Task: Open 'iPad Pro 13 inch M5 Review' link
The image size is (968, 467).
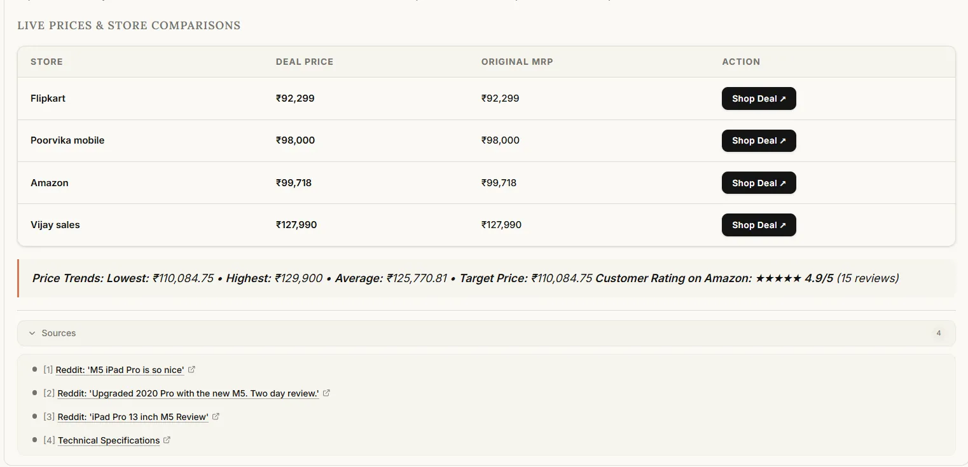Action: tap(133, 417)
